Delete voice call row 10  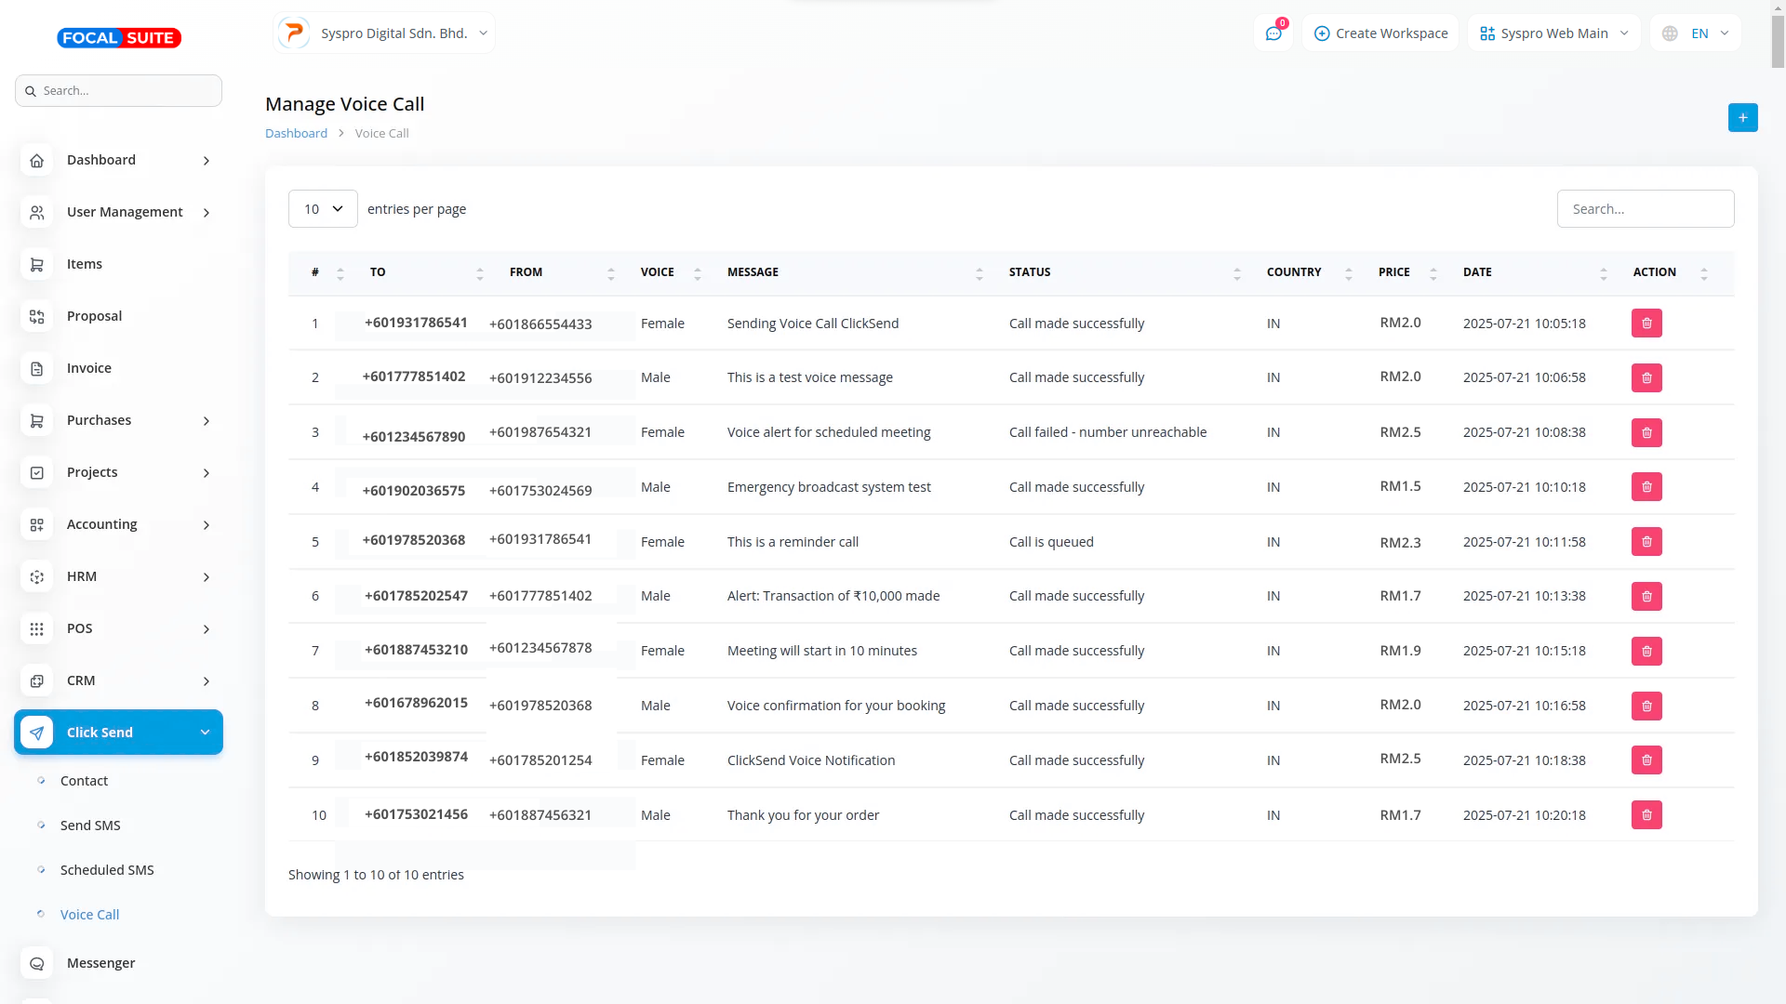click(1646, 815)
